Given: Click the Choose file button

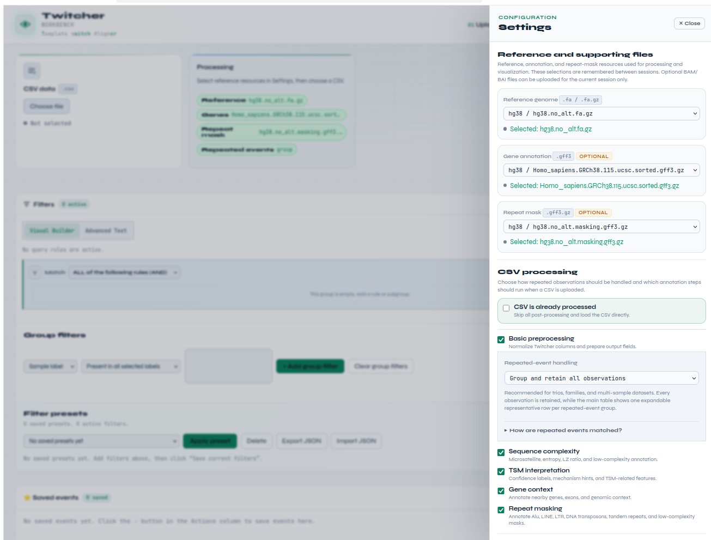Looking at the screenshot, I should pos(46,106).
